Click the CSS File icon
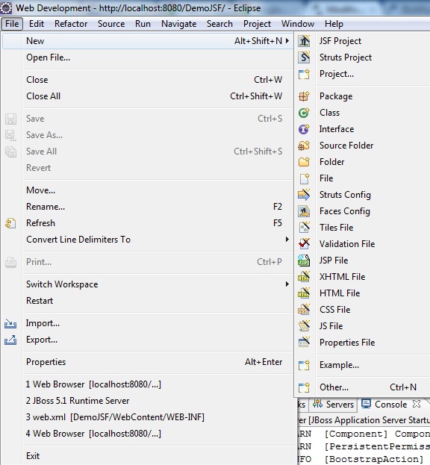Viewport: 430px width, 465px height. (x=304, y=310)
